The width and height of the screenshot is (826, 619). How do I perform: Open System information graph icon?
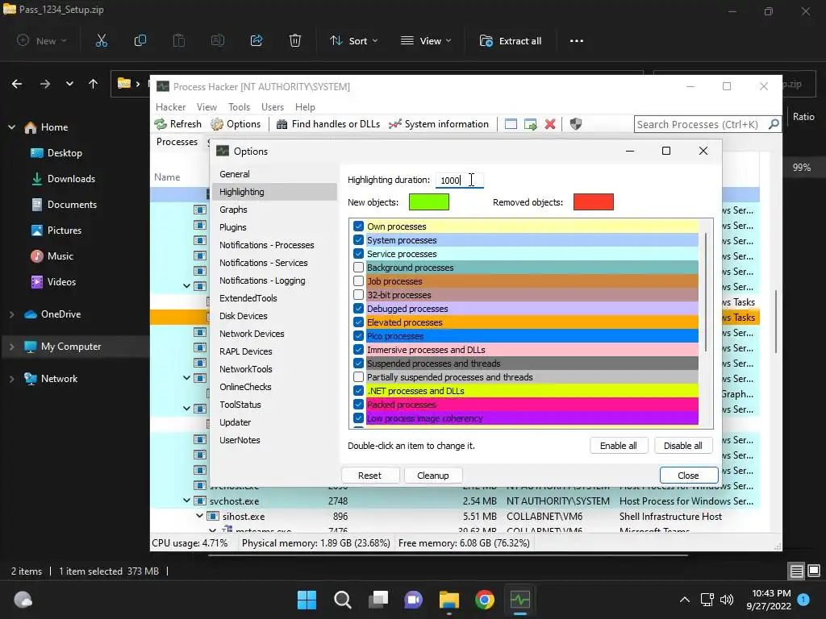(394, 124)
